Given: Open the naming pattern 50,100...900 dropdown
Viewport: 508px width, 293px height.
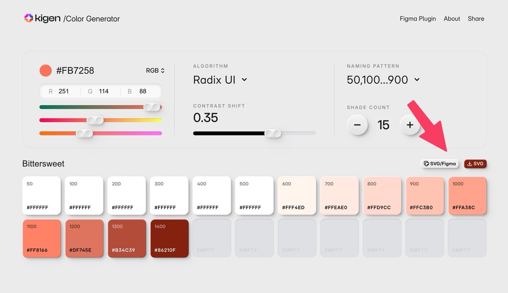Looking at the screenshot, I should click(x=383, y=80).
